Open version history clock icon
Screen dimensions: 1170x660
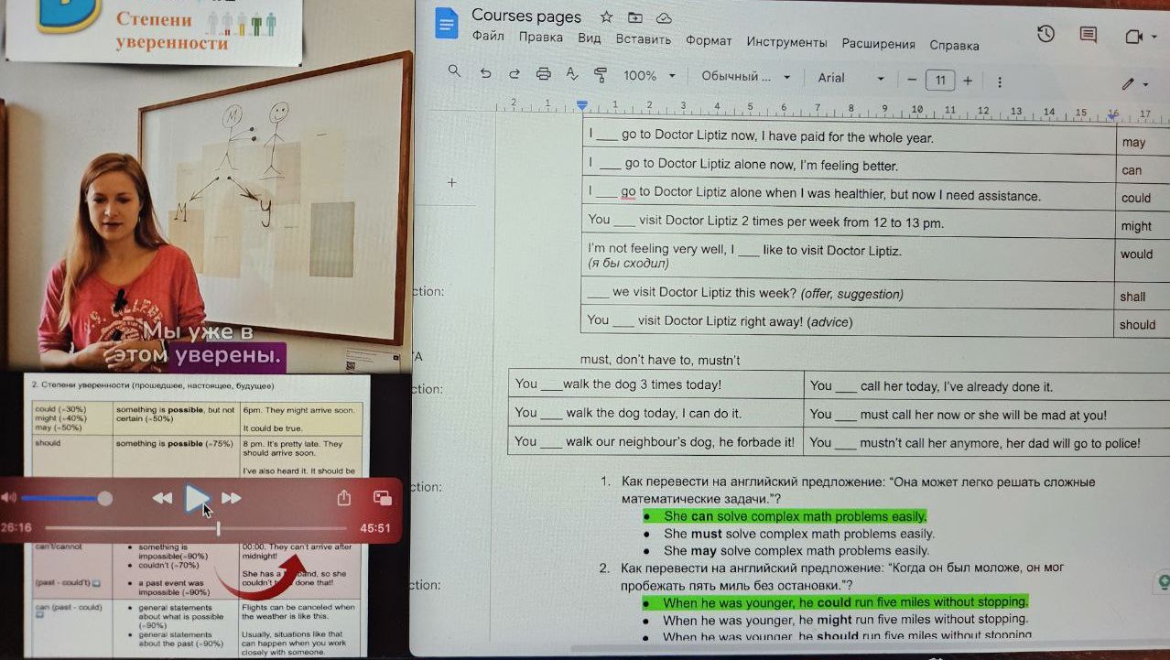[x=1045, y=34]
